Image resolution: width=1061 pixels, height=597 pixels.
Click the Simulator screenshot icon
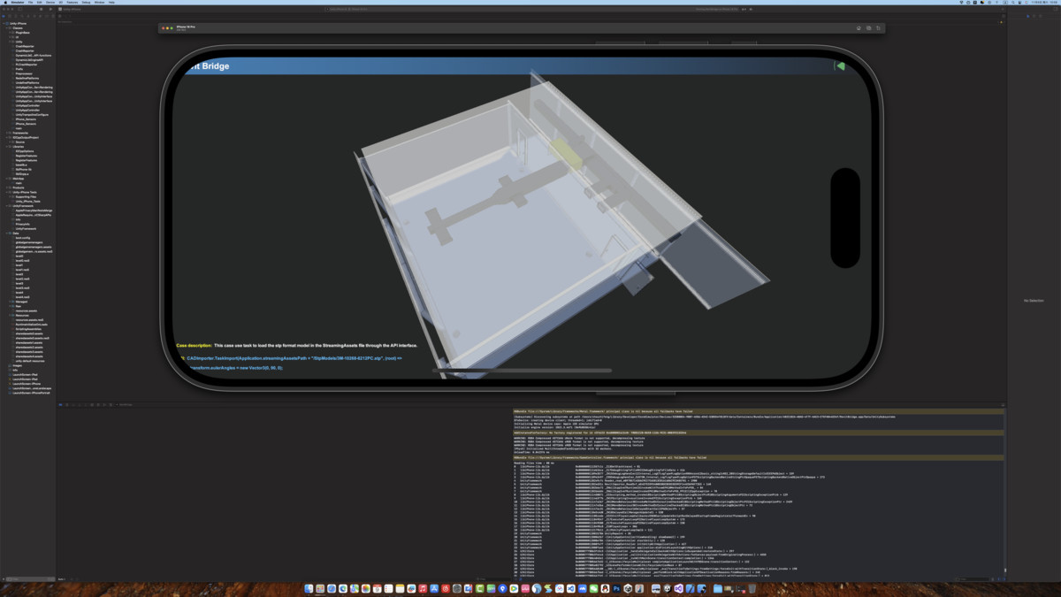tap(868, 27)
